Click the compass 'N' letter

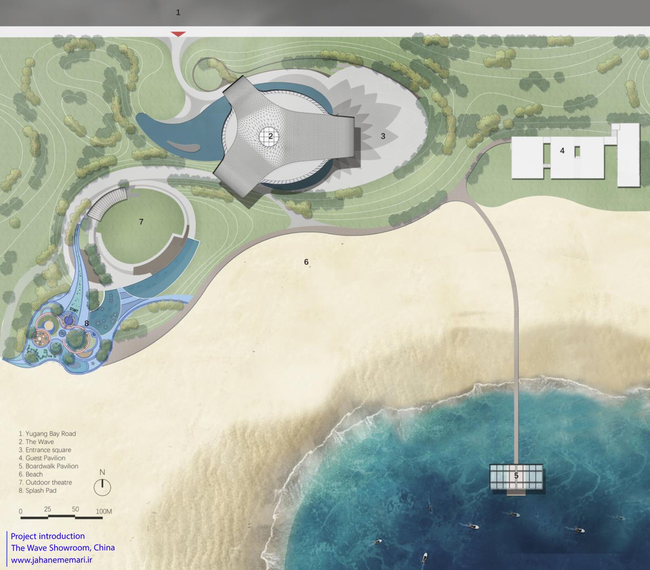102,473
